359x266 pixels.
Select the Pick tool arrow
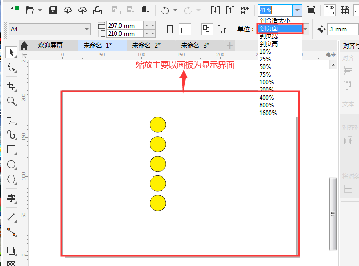coord(11,52)
